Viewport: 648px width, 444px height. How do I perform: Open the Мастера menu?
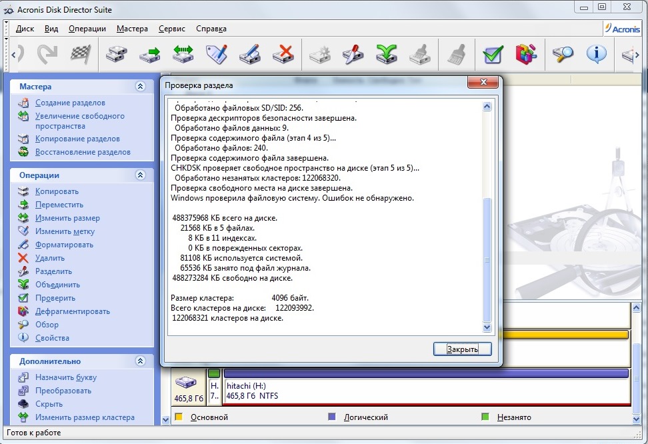132,29
